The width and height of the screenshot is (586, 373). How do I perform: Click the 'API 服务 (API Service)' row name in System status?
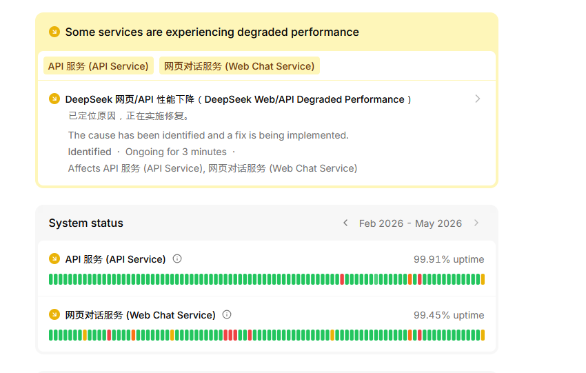[x=116, y=259]
